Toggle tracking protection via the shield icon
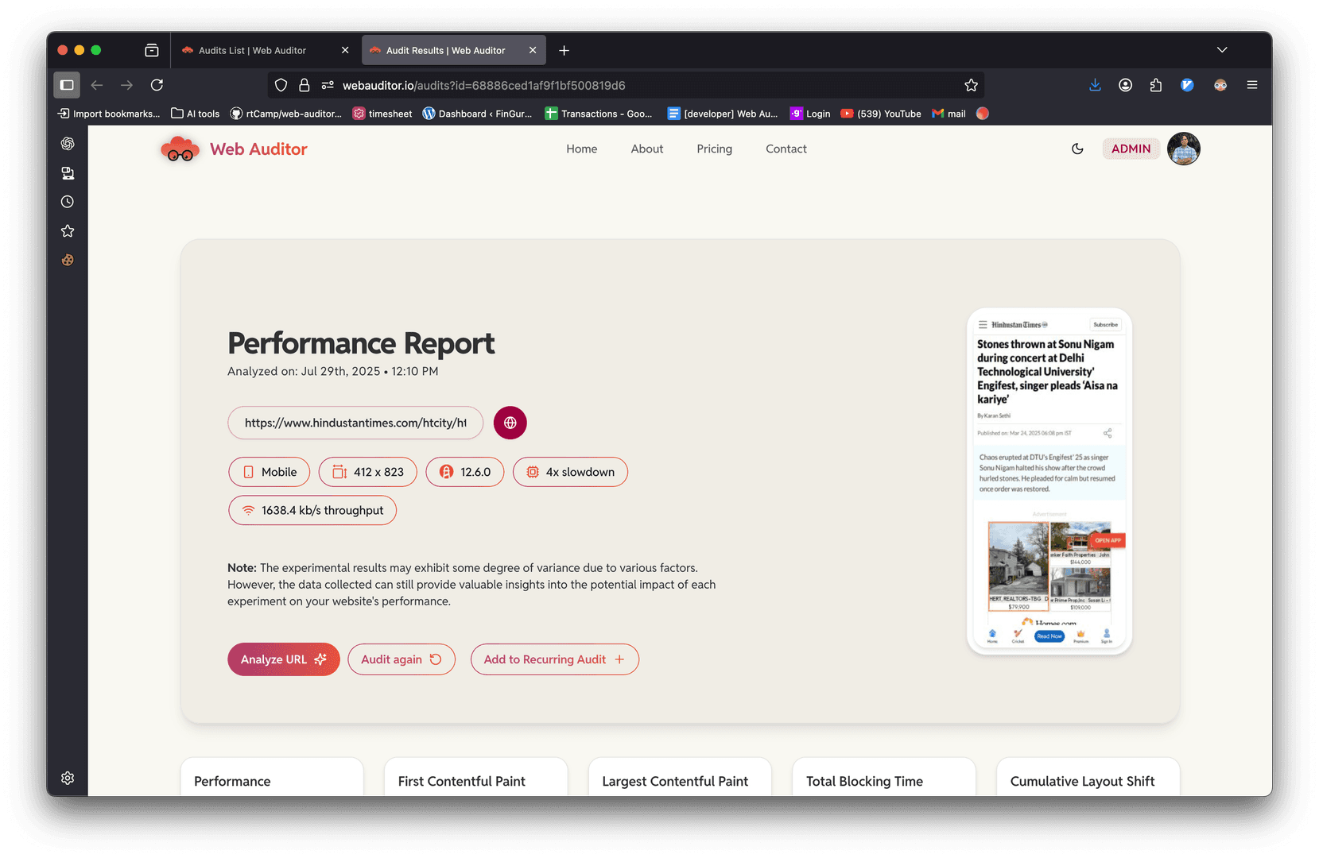The height and width of the screenshot is (858, 1319). (x=280, y=84)
